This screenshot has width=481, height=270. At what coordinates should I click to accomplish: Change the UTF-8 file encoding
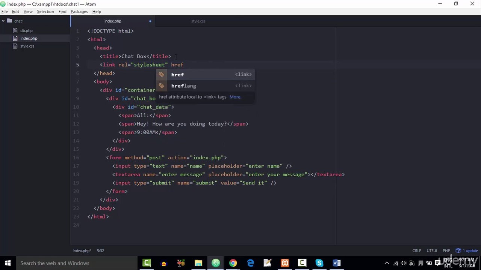click(432, 250)
